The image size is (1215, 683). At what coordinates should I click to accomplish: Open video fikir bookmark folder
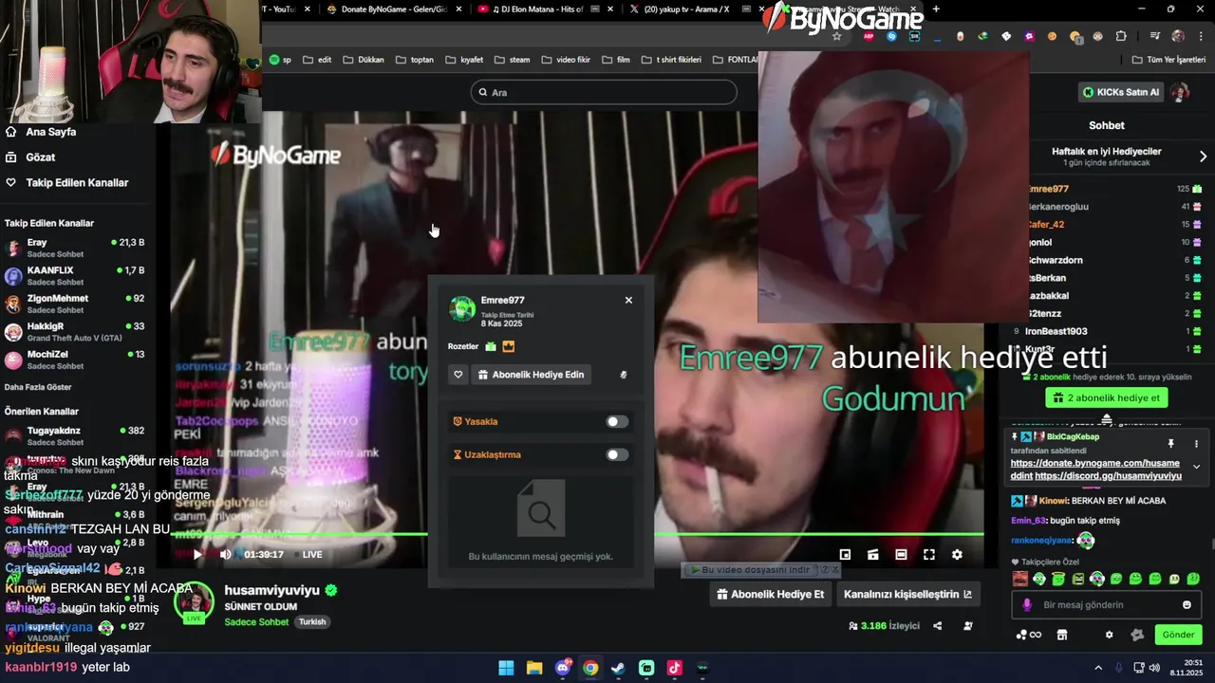[566, 60]
